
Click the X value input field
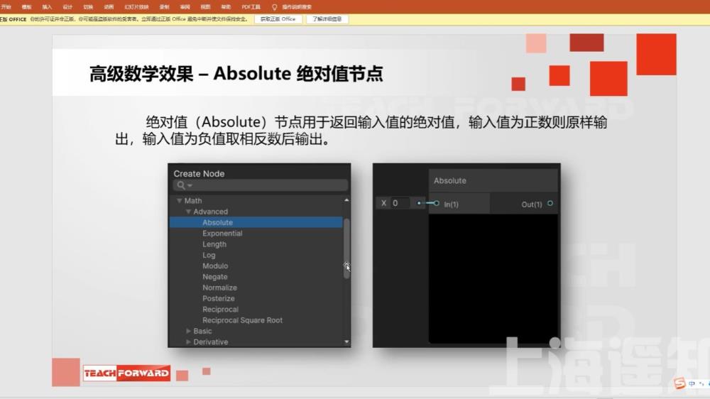coord(400,203)
